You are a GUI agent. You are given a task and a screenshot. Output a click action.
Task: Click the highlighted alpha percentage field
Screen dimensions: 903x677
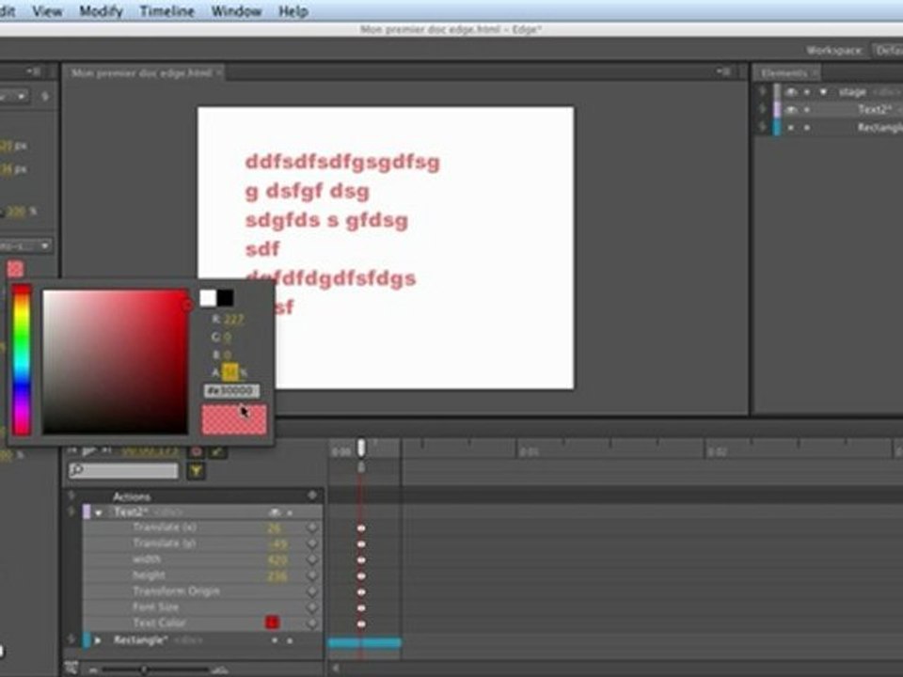(230, 372)
